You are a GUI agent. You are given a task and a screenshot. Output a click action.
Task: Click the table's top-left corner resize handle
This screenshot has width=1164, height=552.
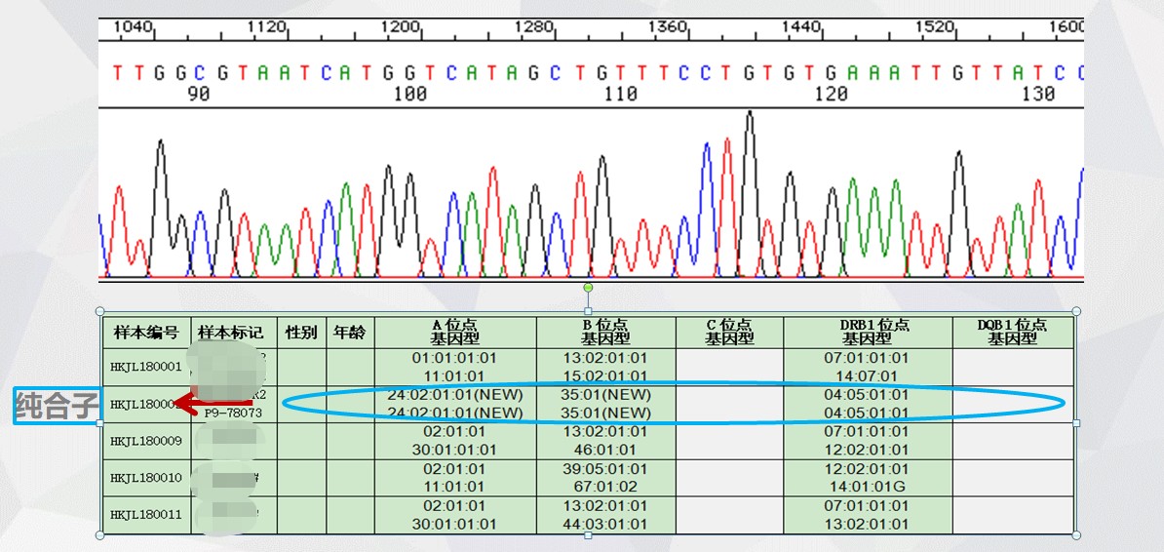[99, 311]
